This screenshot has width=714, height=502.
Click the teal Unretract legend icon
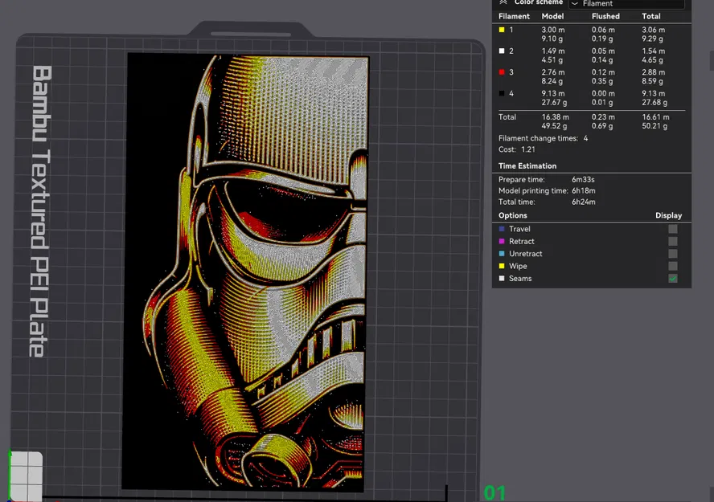(x=503, y=254)
